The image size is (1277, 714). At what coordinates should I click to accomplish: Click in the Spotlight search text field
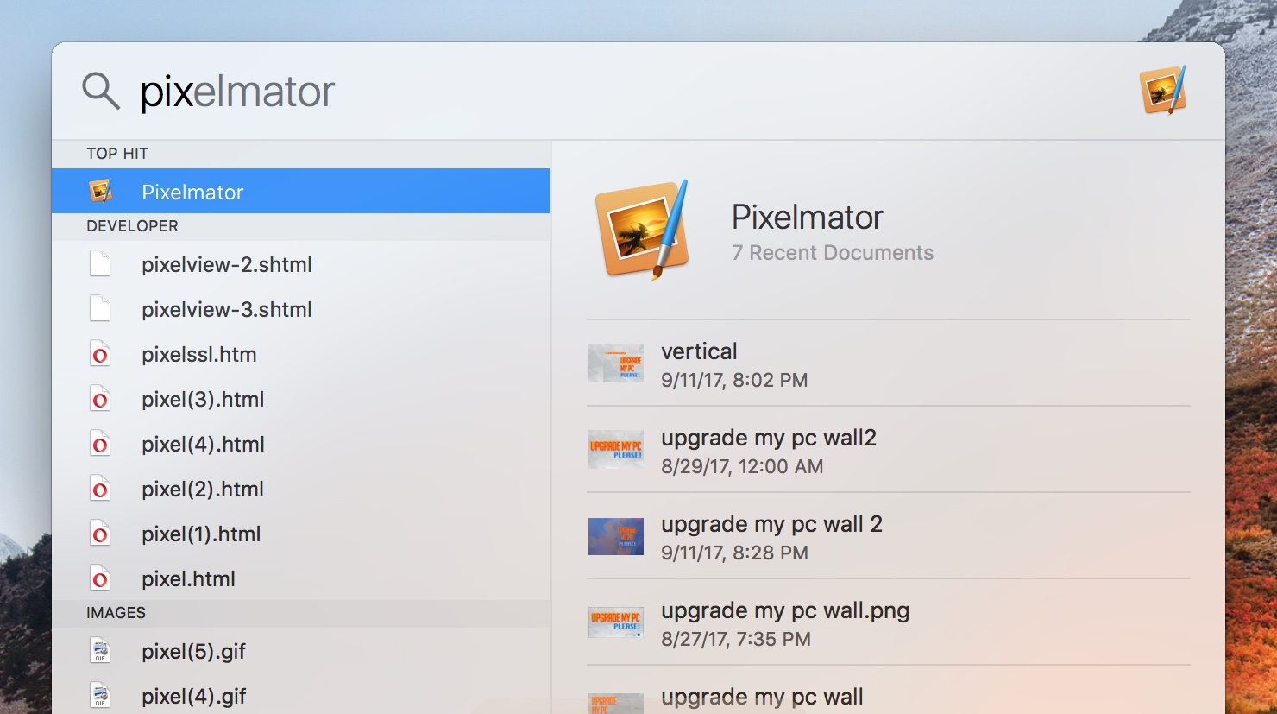tap(604, 92)
